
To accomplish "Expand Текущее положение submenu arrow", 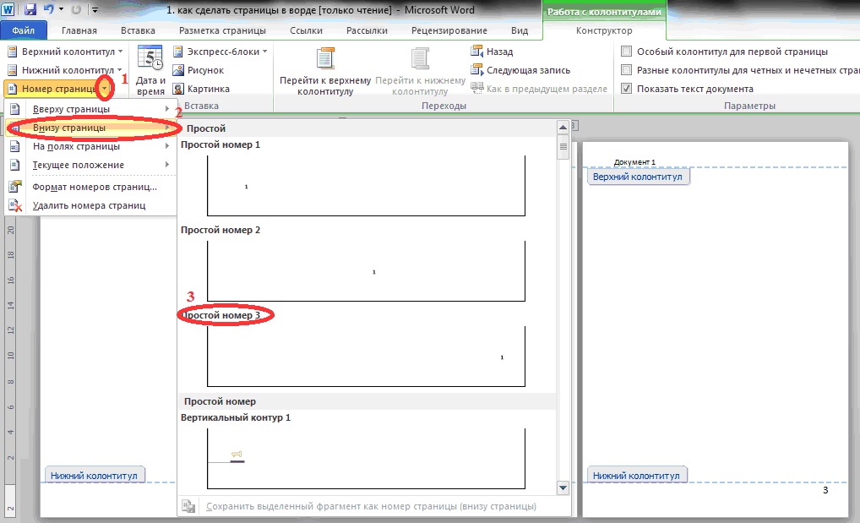I will [167, 165].
